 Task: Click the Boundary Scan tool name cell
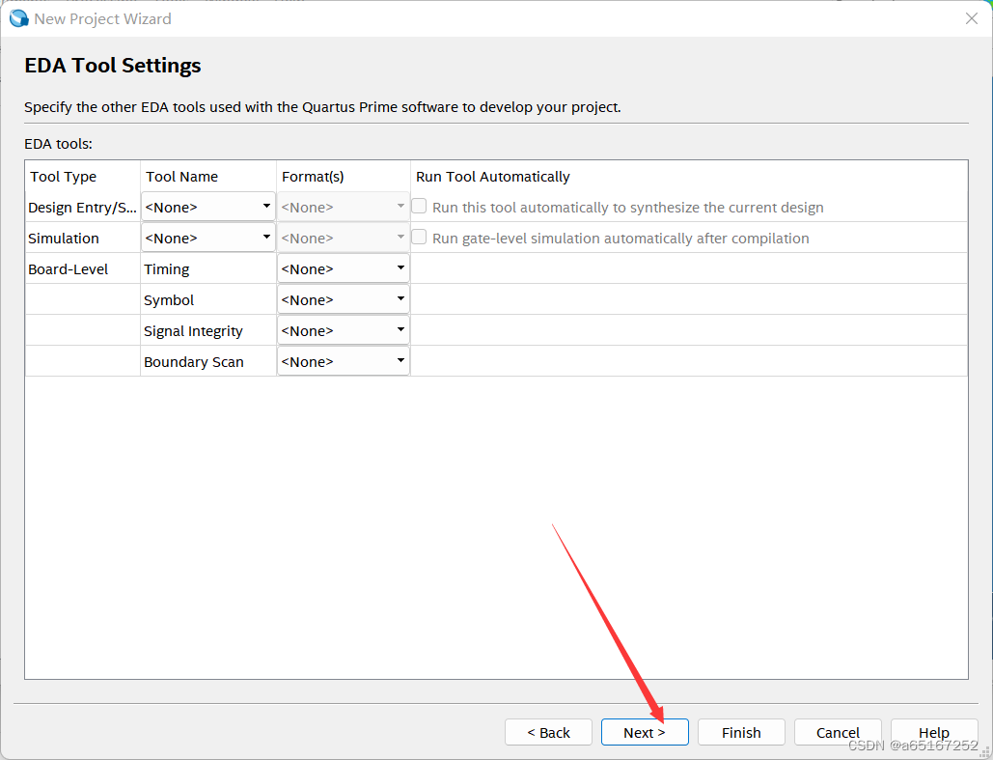pos(208,362)
